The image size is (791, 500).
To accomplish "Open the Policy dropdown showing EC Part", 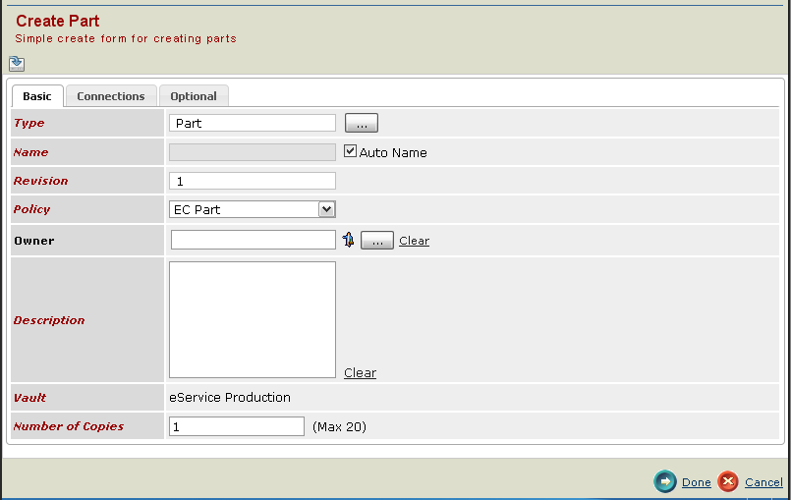I will 253,209.
